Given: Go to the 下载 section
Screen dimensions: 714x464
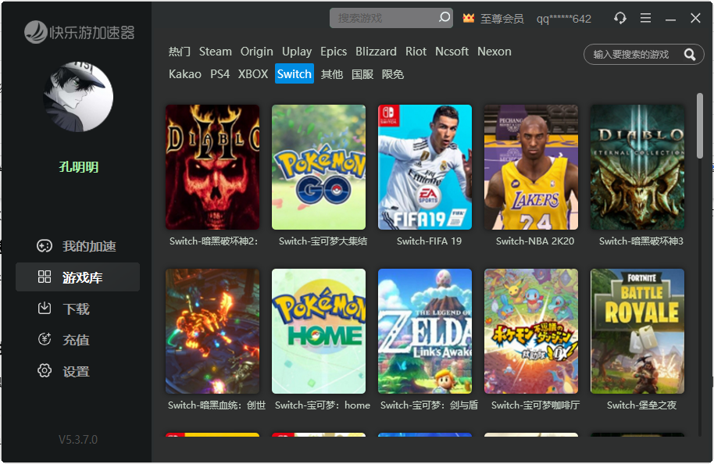Looking at the screenshot, I should (x=77, y=309).
